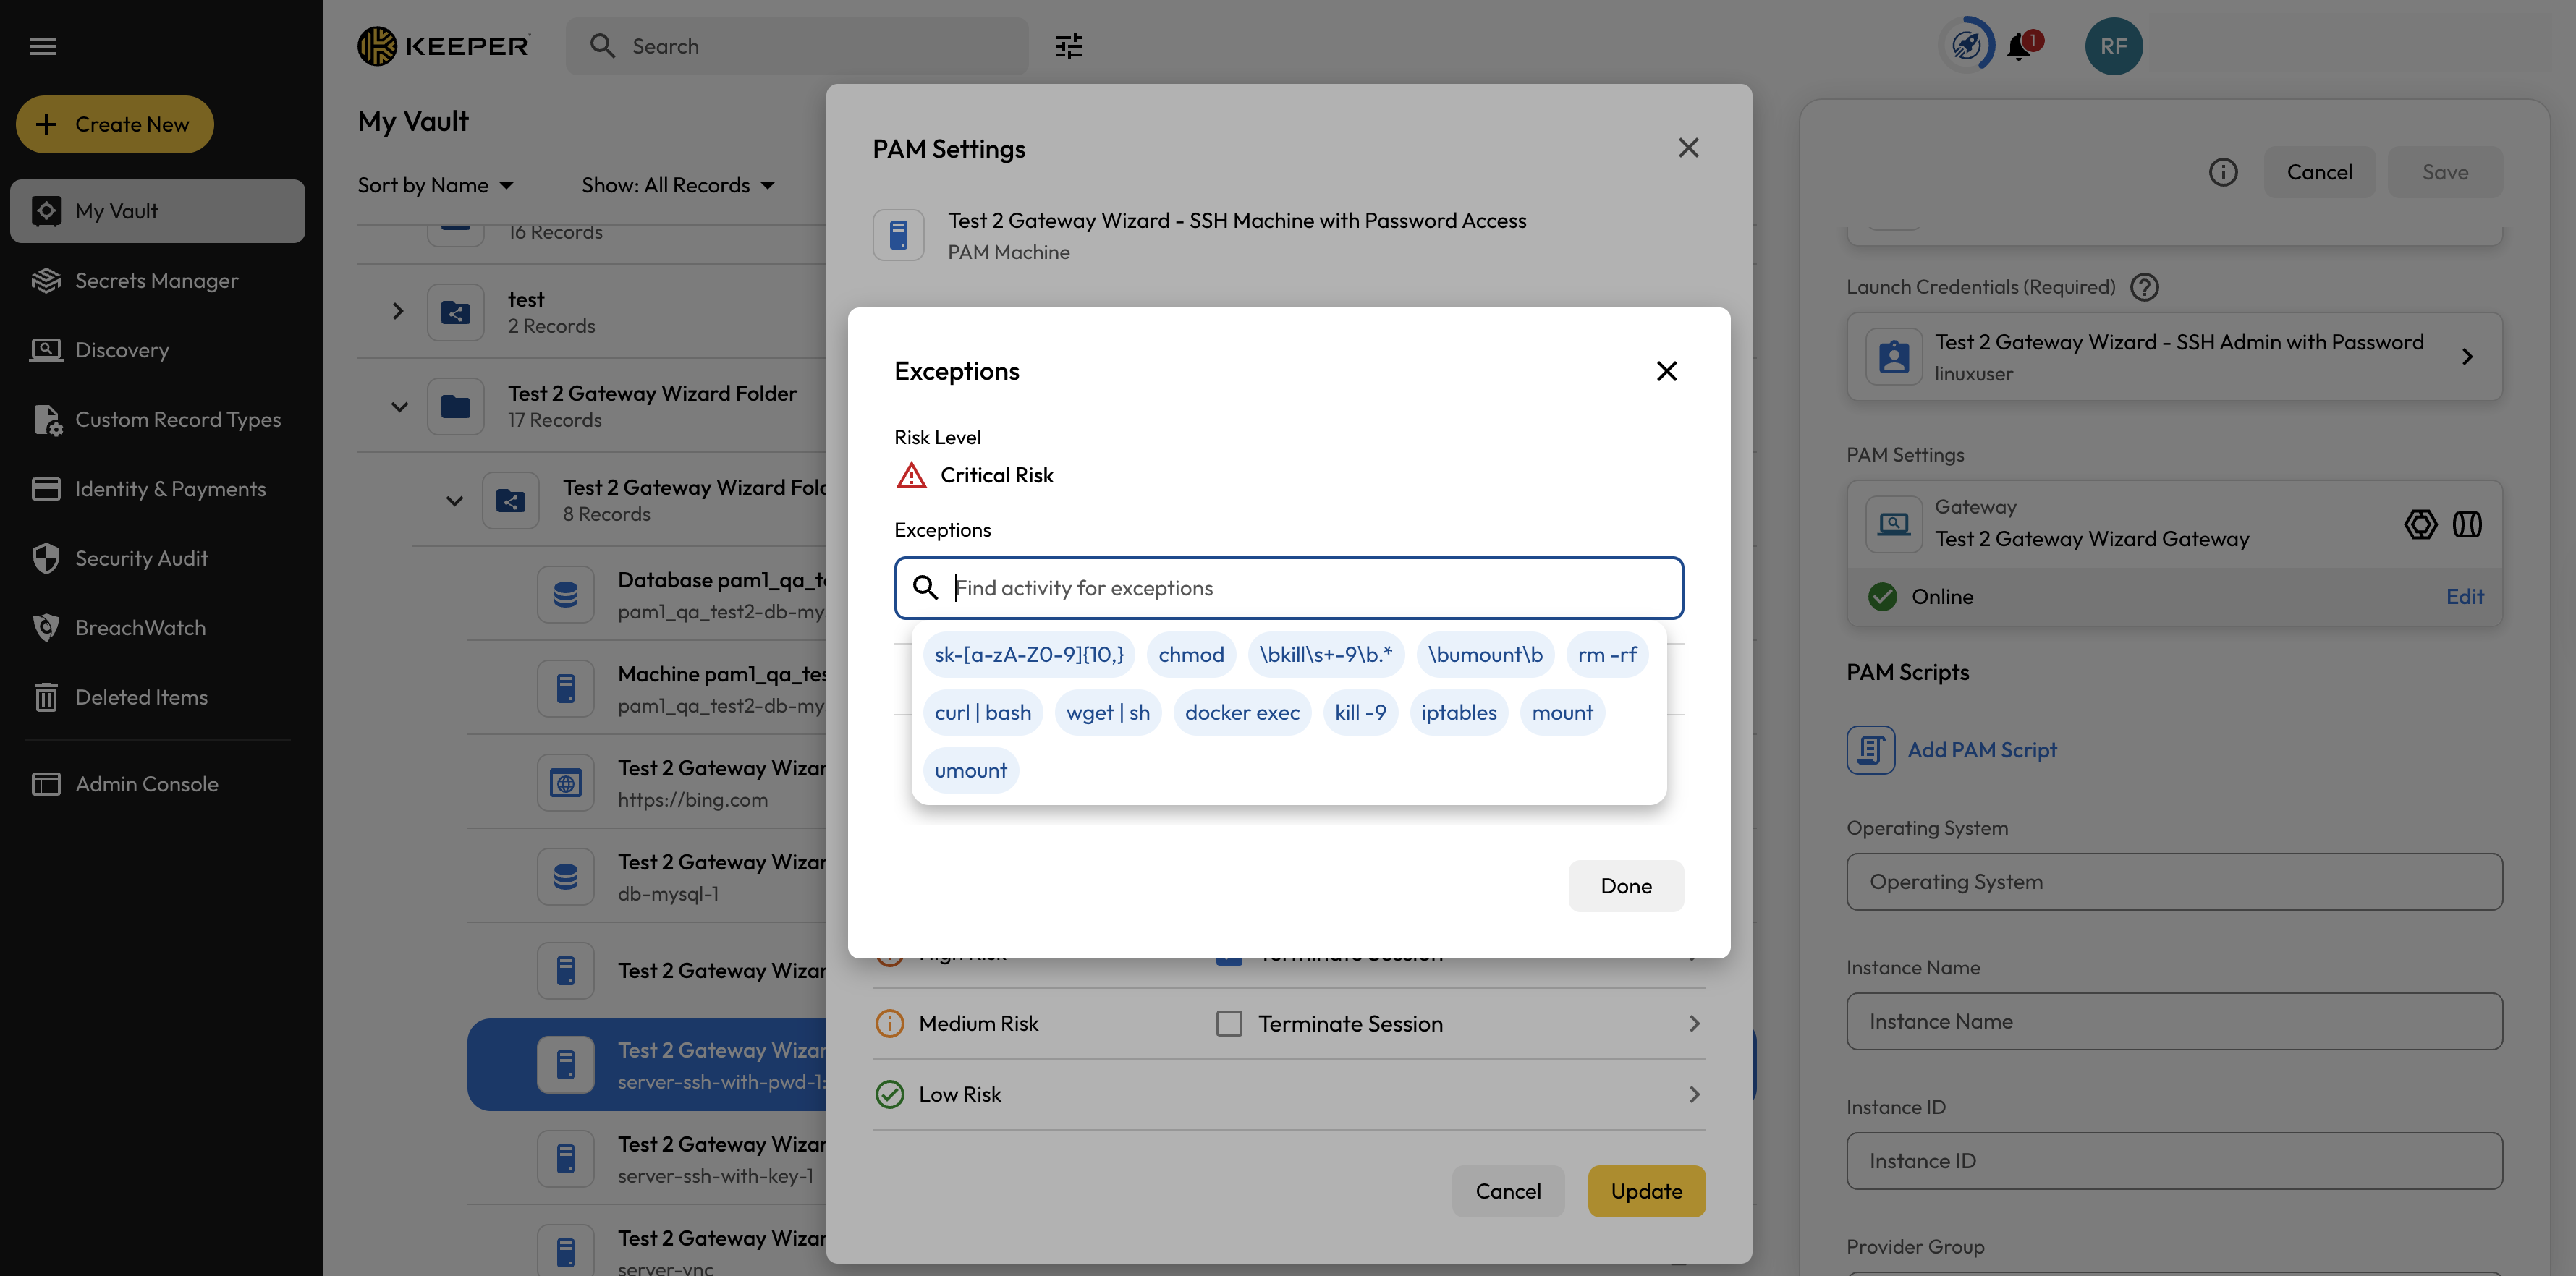2576x1276 pixels.
Task: Expand the Low Risk row chevron
Action: [1694, 1094]
